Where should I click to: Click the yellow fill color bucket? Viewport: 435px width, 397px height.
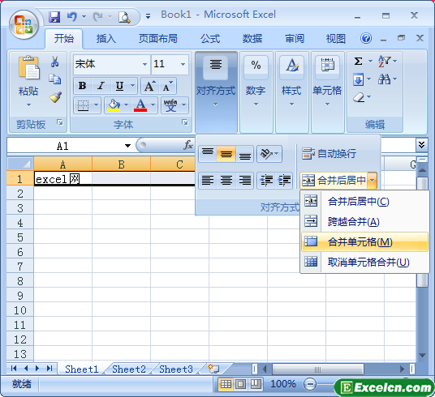click(x=114, y=105)
